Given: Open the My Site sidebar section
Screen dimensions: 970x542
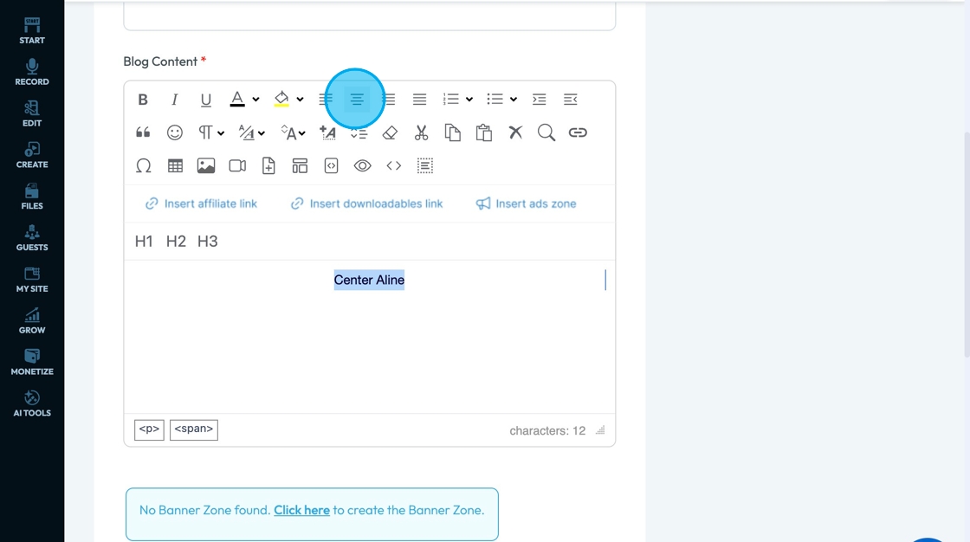Looking at the screenshot, I should 32,280.
